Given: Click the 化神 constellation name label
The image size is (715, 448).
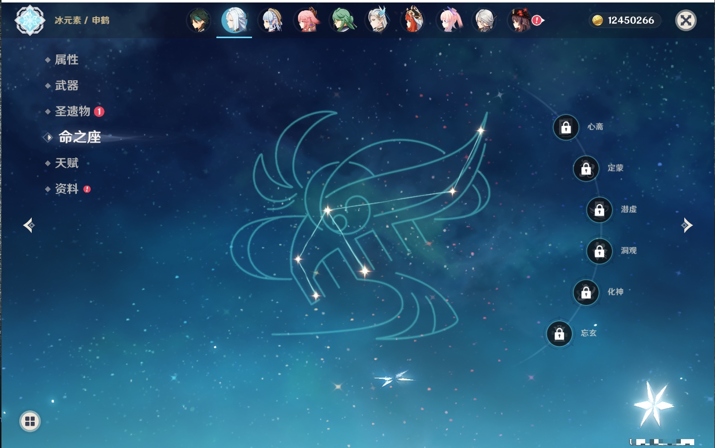Looking at the screenshot, I should coord(615,292).
